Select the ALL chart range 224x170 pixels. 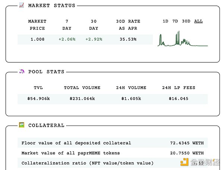click(x=198, y=21)
